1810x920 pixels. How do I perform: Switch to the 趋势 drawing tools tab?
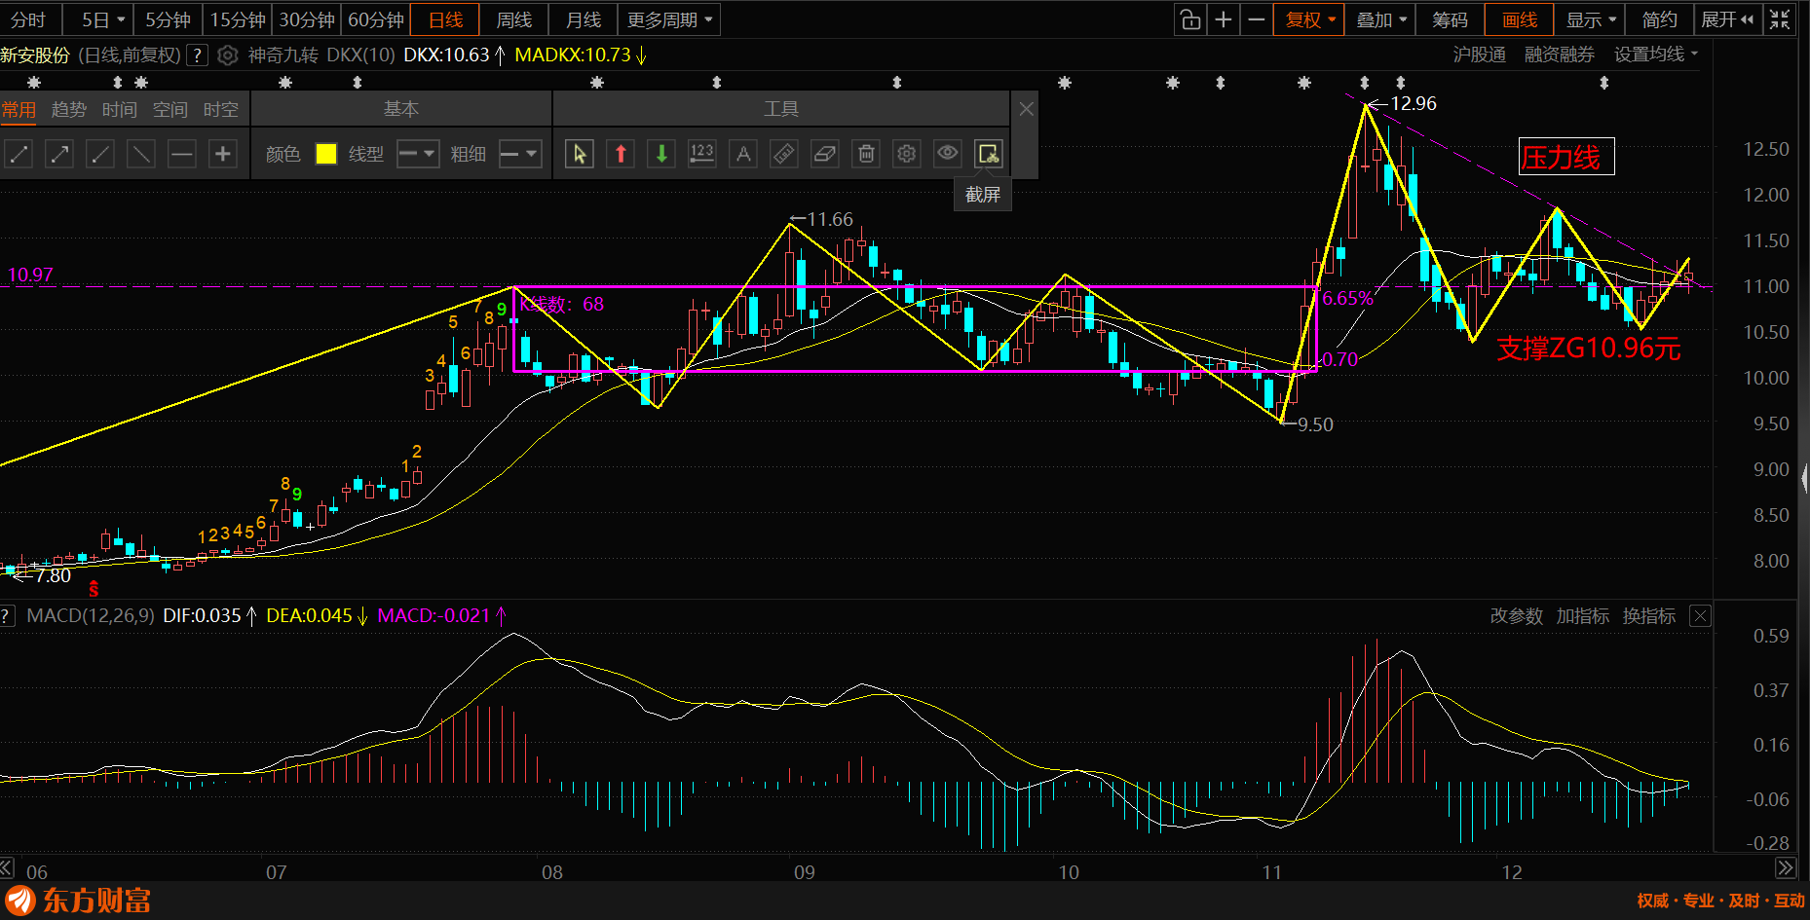(x=68, y=109)
